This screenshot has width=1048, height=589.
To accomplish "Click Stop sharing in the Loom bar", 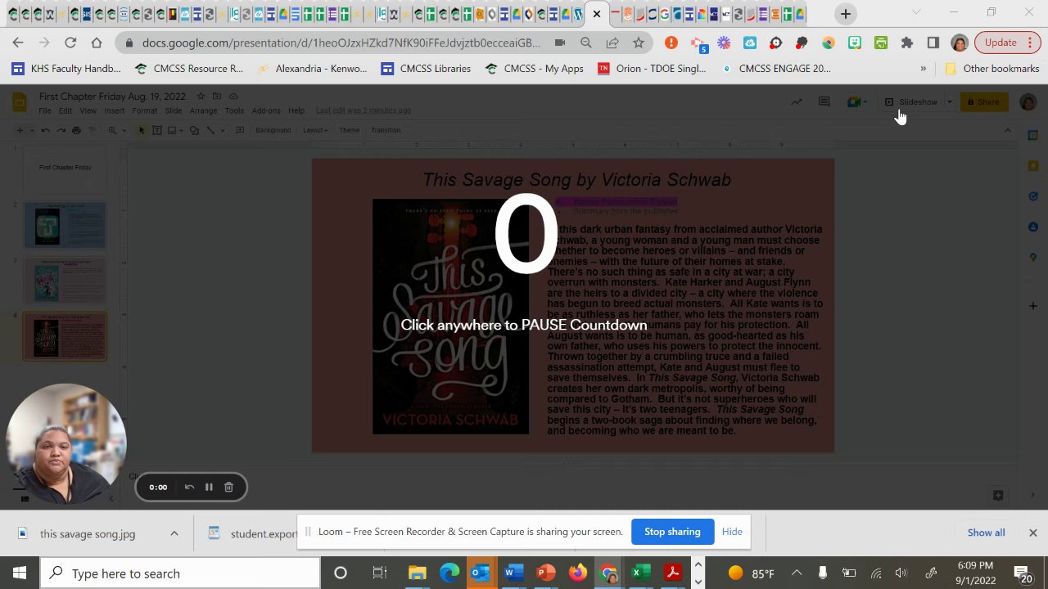I will tap(672, 532).
